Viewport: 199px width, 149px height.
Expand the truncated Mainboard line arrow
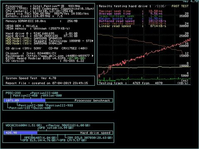[92, 56]
